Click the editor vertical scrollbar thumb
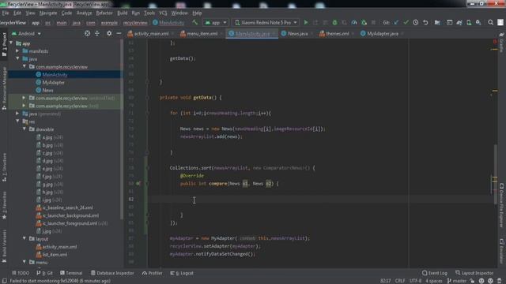Image resolution: width=506 pixels, height=284 pixels. click(x=496, y=174)
